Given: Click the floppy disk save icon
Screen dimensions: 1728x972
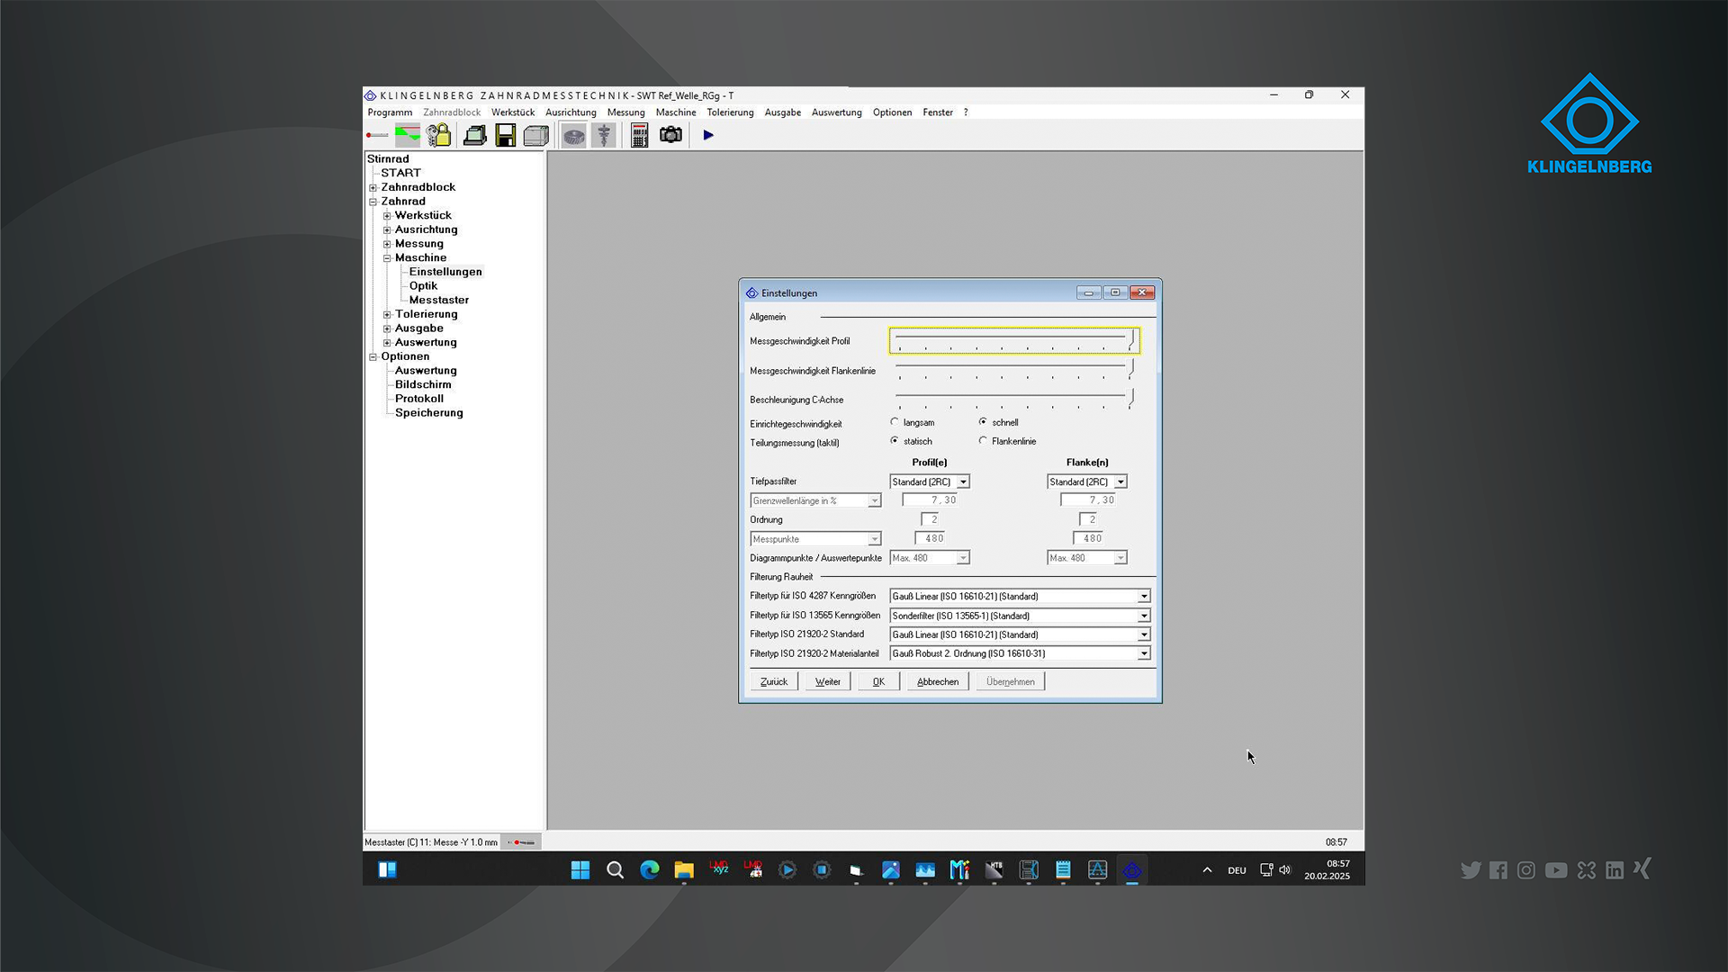Looking at the screenshot, I should tap(506, 135).
